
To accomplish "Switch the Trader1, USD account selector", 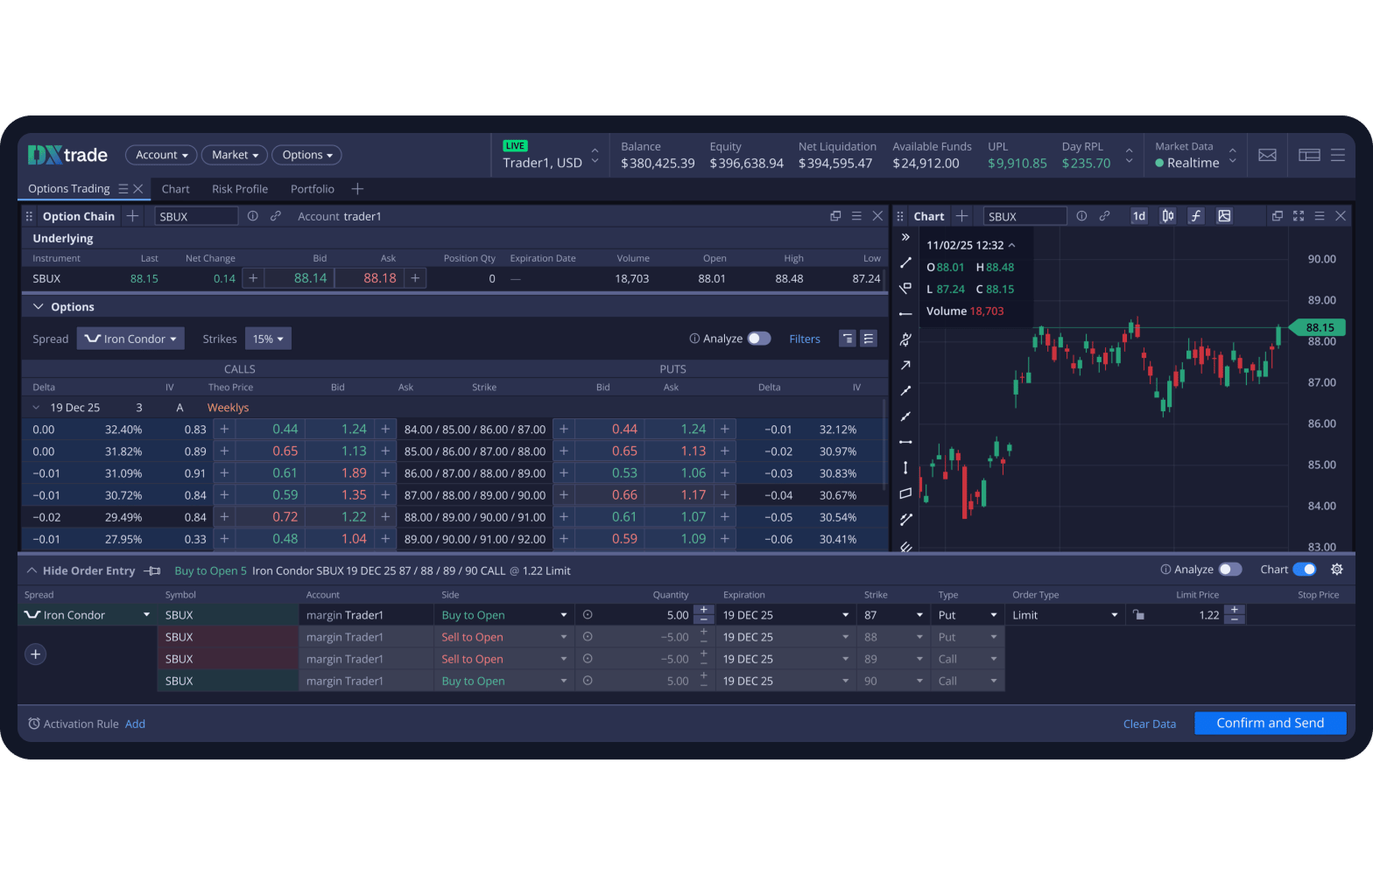I will 551,155.
